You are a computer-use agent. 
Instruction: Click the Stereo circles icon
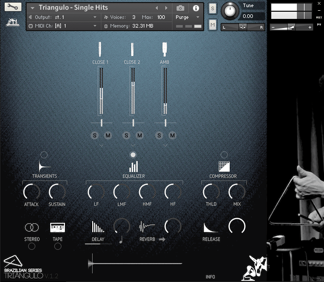(32, 227)
